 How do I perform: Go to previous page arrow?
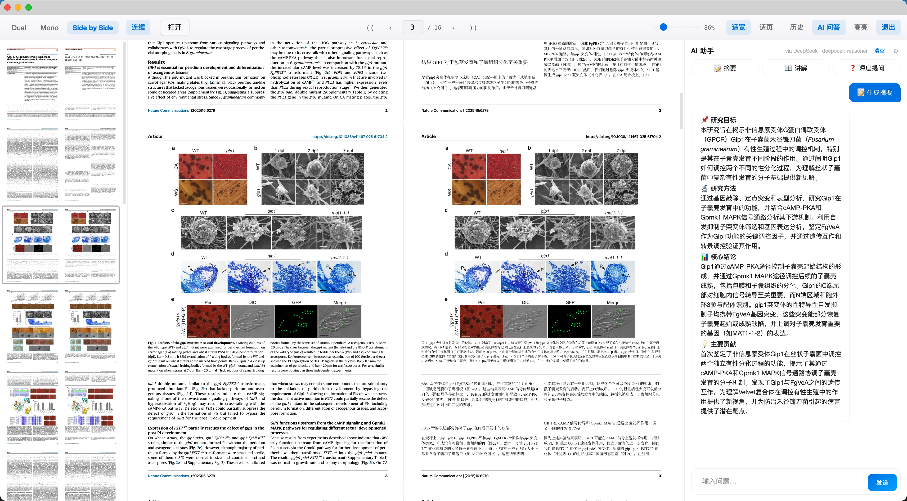(390, 28)
